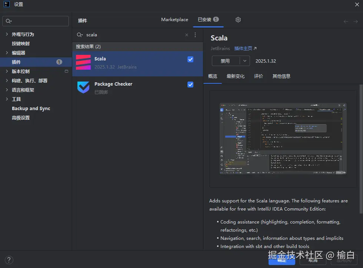Click the Package Checker shield icon
Image resolution: width=363 pixels, height=268 pixels.
[x=83, y=87]
